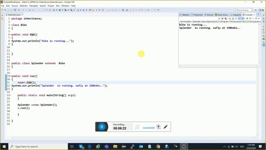Click the 'package inheritance;' line
266x150 pixels.
(27, 18)
